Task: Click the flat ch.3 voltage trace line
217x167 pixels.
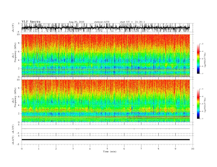Action: (x=105, y=129)
